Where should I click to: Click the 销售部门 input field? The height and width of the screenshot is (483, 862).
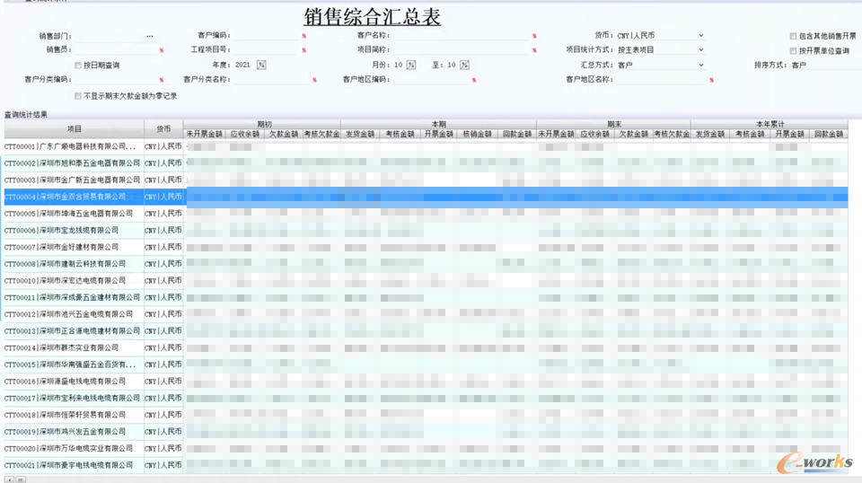point(109,36)
